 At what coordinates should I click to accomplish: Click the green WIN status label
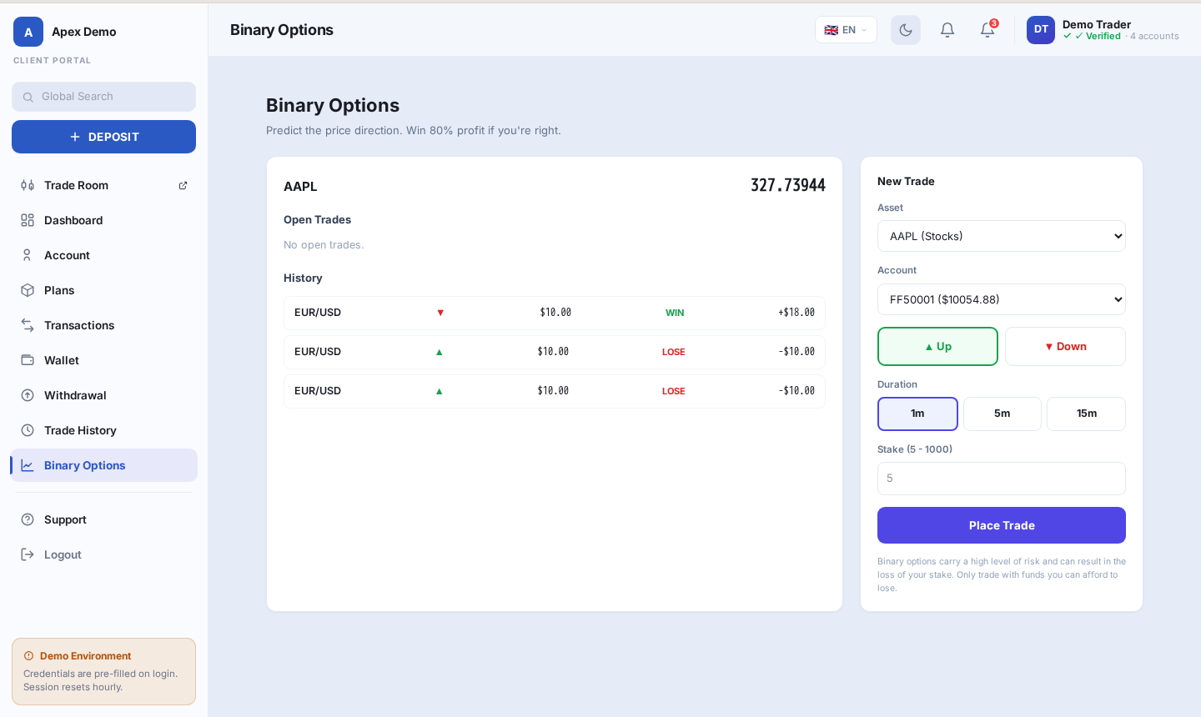pos(675,313)
